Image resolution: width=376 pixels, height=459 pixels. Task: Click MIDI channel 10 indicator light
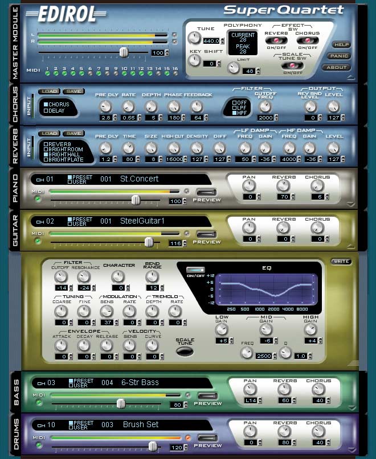[x=124, y=73]
